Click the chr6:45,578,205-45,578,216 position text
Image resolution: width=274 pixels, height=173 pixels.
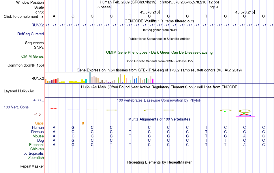189,2
